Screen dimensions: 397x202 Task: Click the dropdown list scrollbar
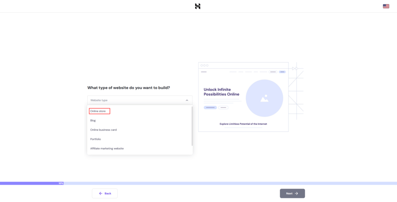coord(192,126)
